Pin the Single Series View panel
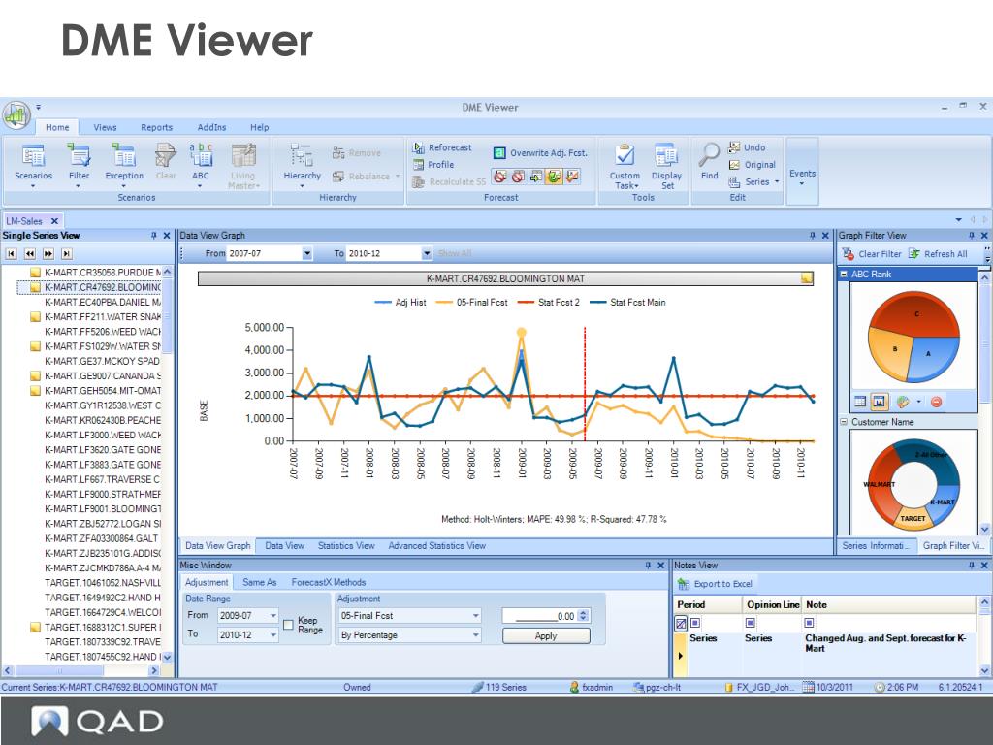Screen dimensions: 993x745 [154, 236]
